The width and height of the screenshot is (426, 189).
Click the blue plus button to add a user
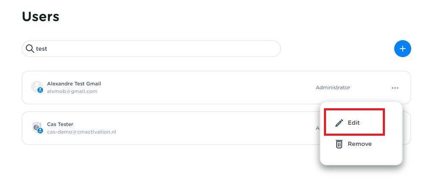[x=402, y=49]
